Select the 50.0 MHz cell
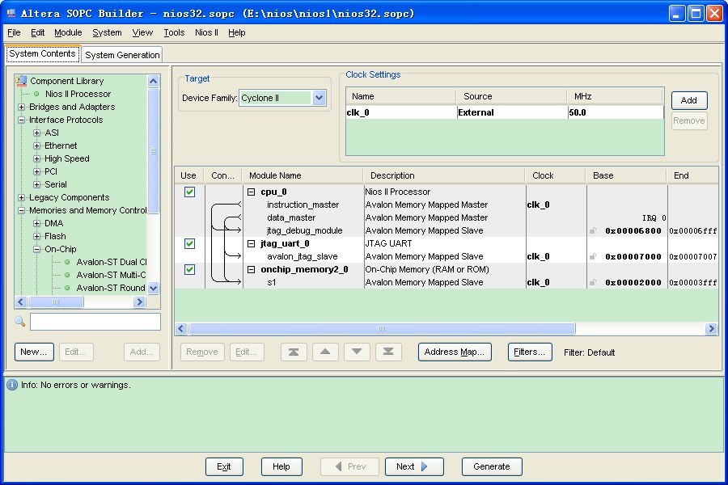 (616, 112)
